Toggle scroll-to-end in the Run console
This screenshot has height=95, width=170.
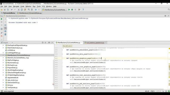coord(5,28)
